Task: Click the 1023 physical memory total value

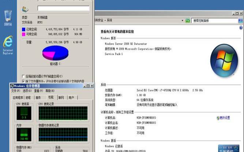Action: (46, 151)
